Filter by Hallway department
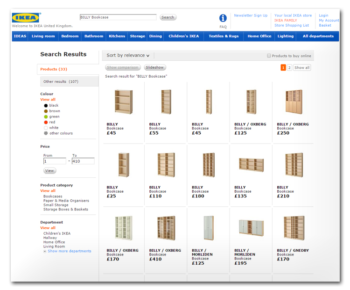The image size is (350, 290). pyautogui.click(x=50, y=238)
